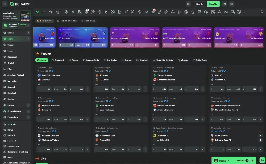Expand the Casino sidebar section

coord(28,33)
